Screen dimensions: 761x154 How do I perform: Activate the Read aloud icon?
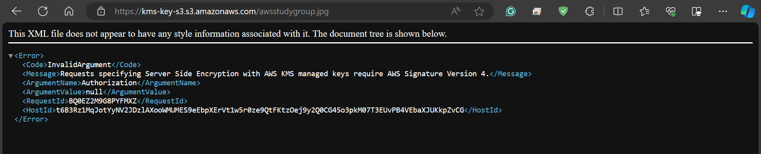[x=456, y=11]
